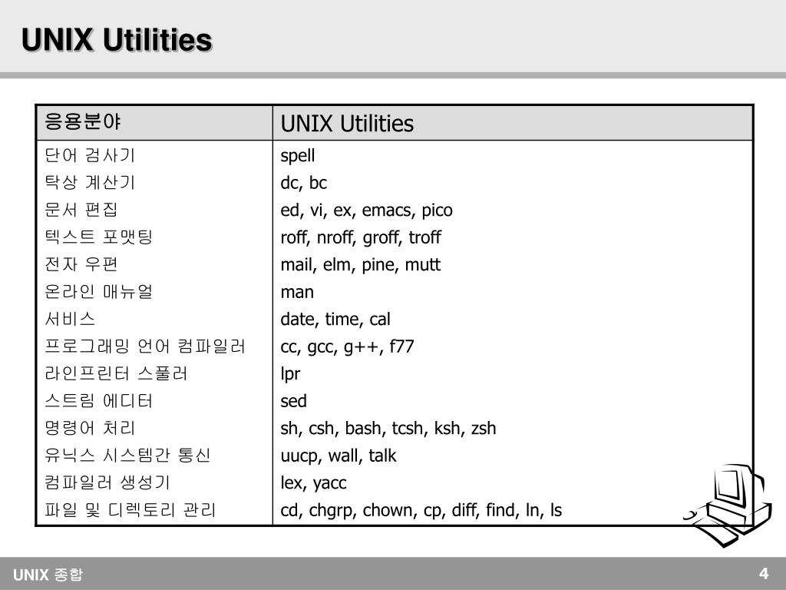This screenshot has width=786, height=590.
Task: Click the 'UNIX 종합' footer label
Action: (x=48, y=574)
